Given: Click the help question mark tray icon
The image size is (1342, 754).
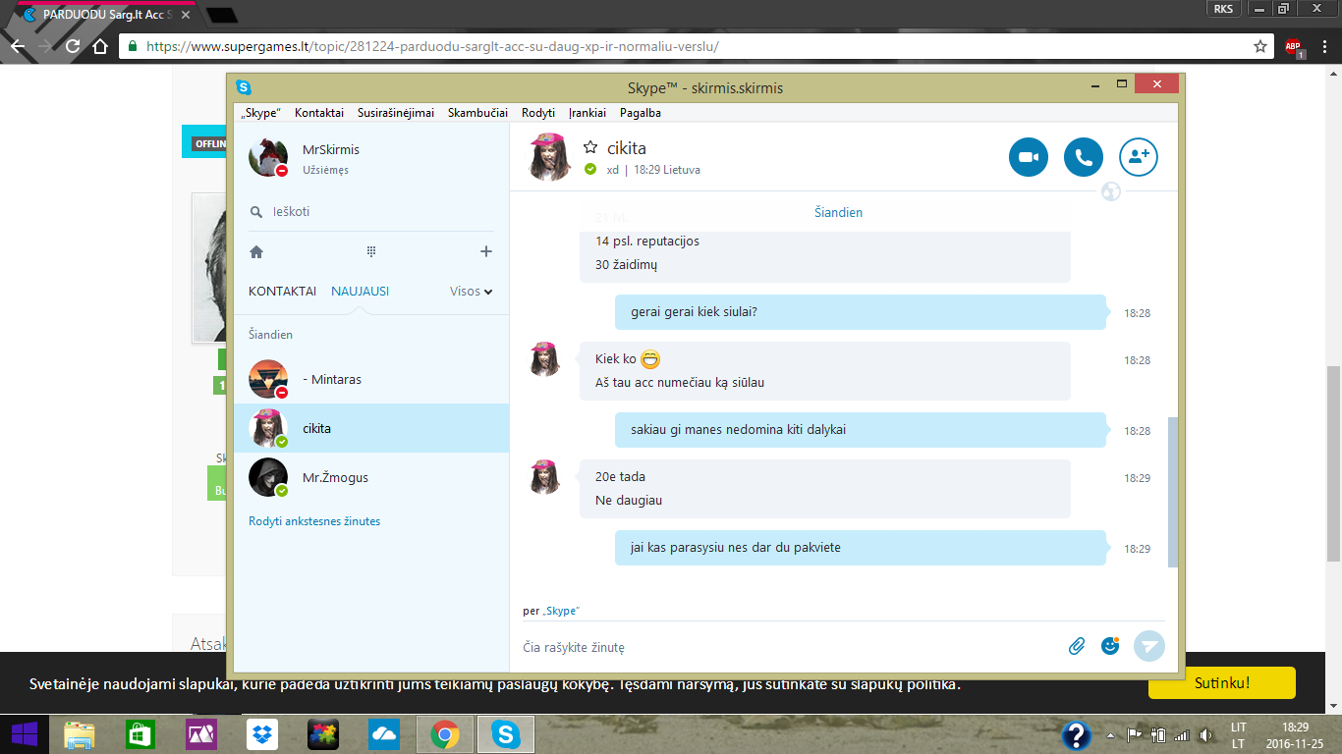Looking at the screenshot, I should coord(1077,735).
